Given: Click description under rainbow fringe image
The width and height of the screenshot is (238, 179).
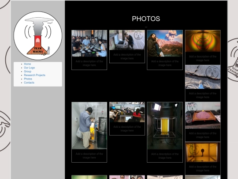Looking at the screenshot, I should point(203,58).
